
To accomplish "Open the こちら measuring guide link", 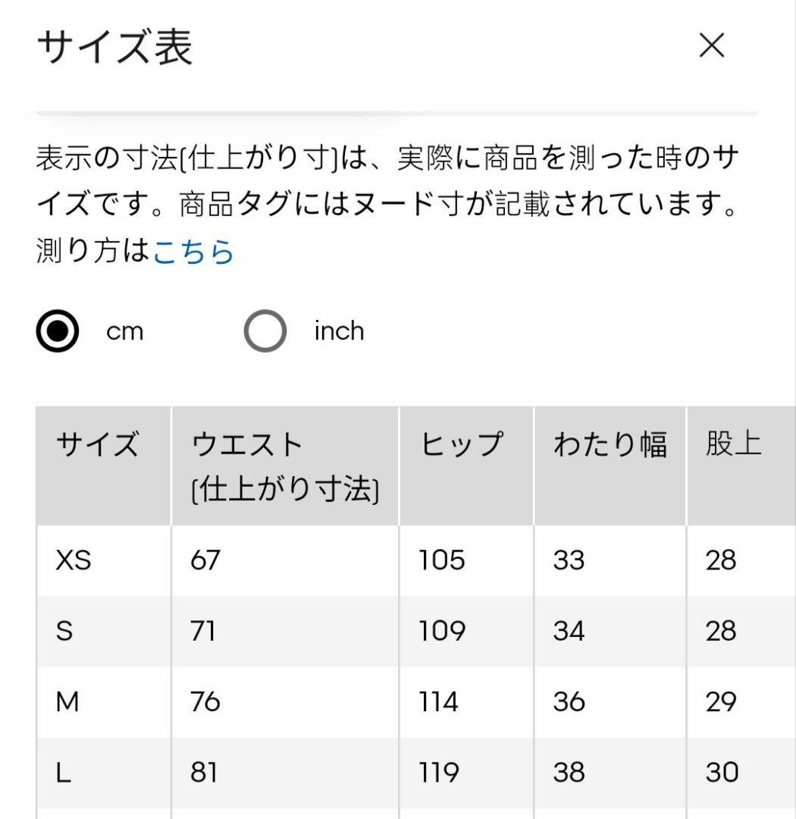I will point(193,251).
